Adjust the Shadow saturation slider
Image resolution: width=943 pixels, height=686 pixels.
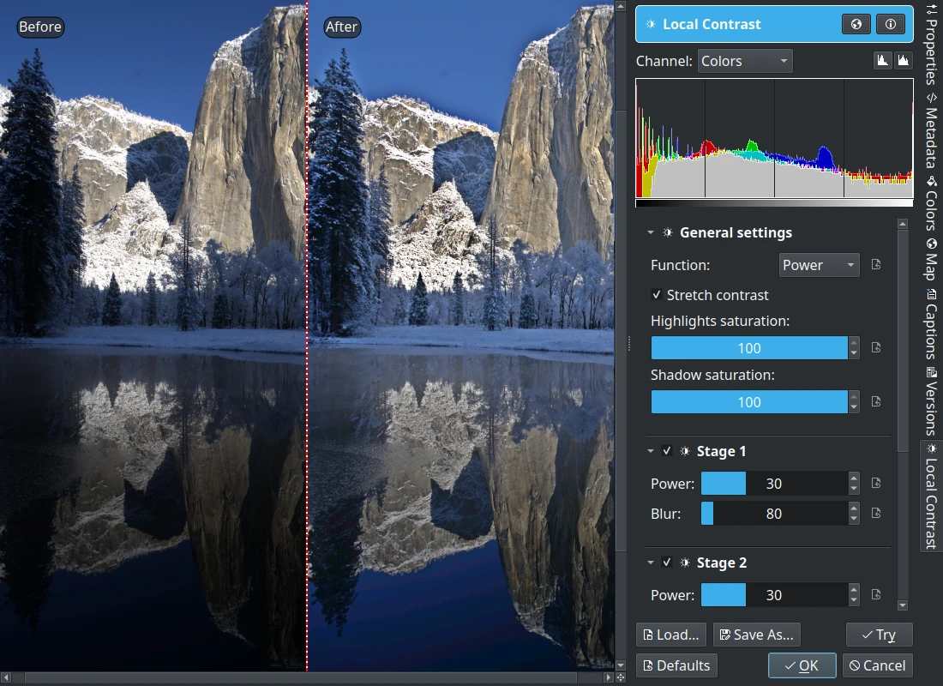tap(749, 401)
